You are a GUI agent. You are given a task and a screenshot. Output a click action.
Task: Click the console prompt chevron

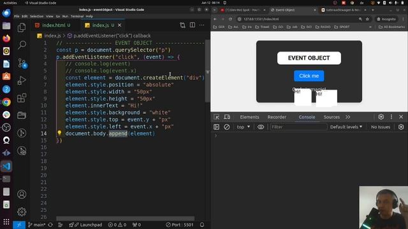(215, 135)
